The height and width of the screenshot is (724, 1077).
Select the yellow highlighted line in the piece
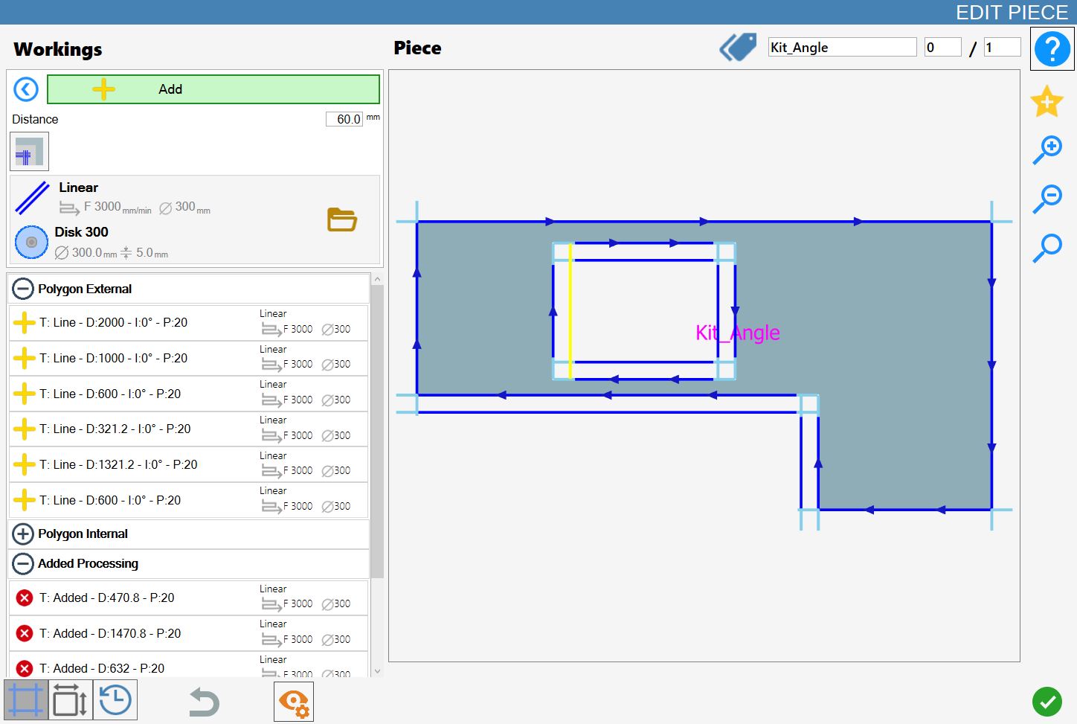pyautogui.click(x=570, y=311)
